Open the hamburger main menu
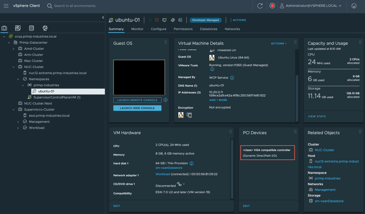The width and height of the screenshot is (365, 214). [6, 6]
